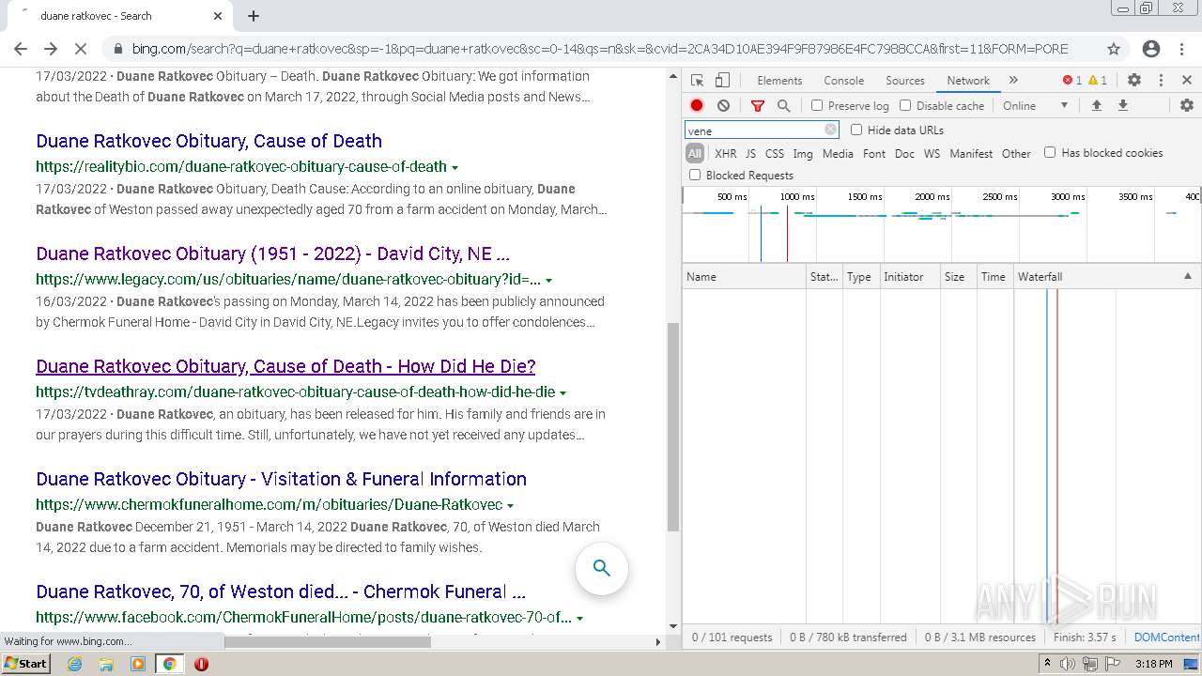The height and width of the screenshot is (676, 1202).
Task: Click the red error count indicator
Action: coord(1071,81)
